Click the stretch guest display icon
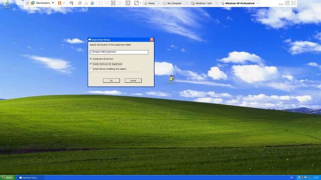This screenshot has height=180, width=321. 136,3
